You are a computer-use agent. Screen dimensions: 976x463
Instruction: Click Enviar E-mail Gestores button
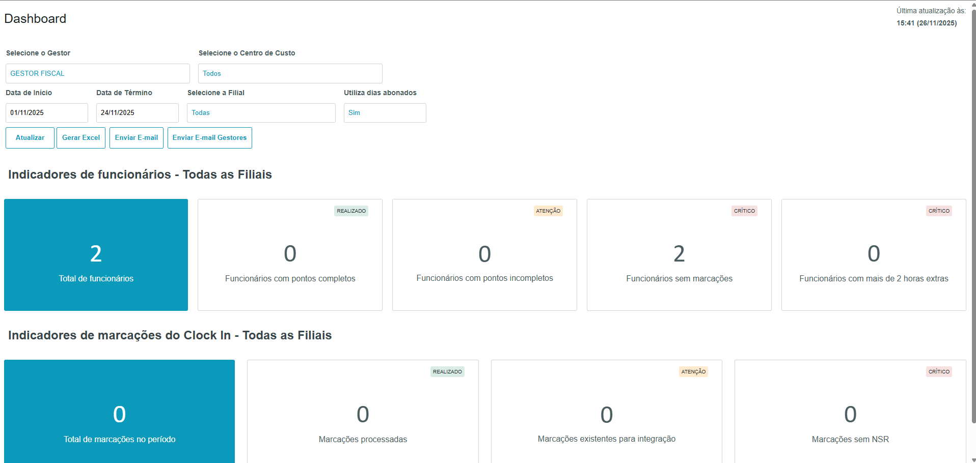pos(209,138)
